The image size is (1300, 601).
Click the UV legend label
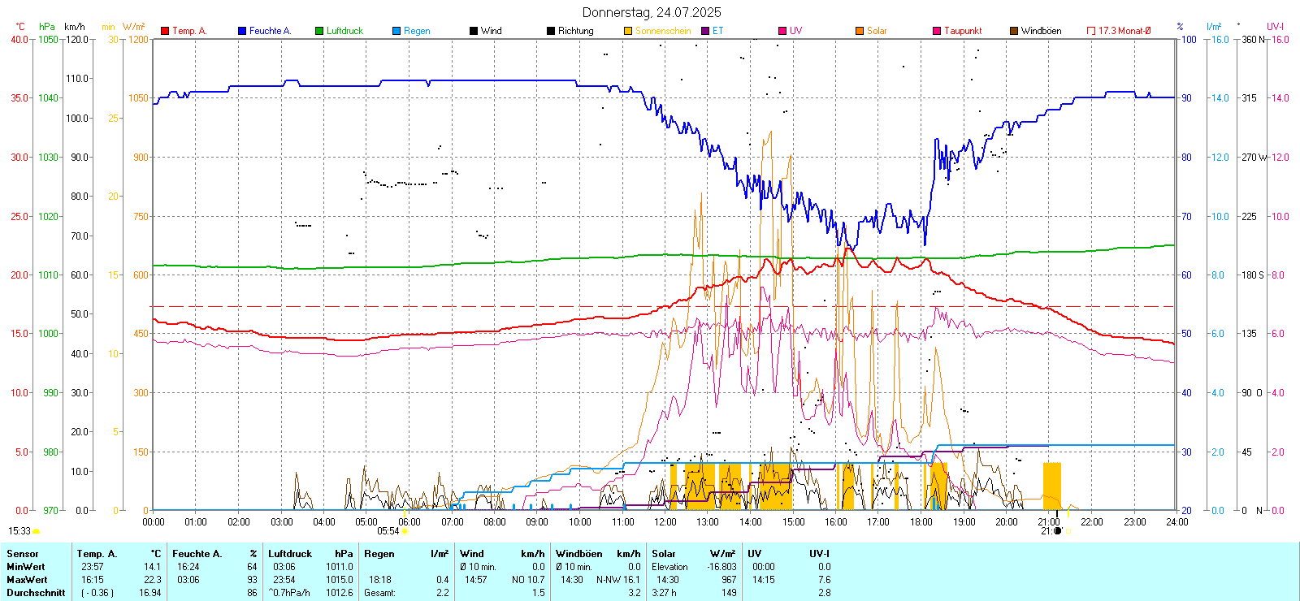click(795, 31)
